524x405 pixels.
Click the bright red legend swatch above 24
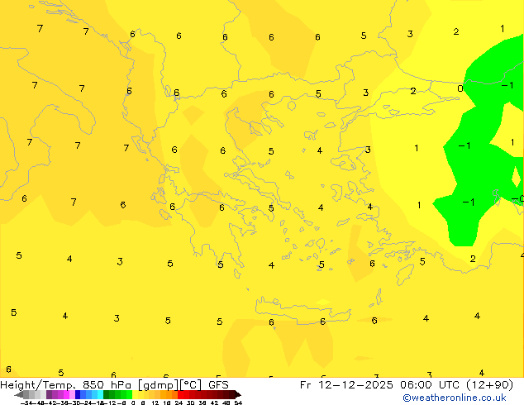pyautogui.click(x=180, y=394)
